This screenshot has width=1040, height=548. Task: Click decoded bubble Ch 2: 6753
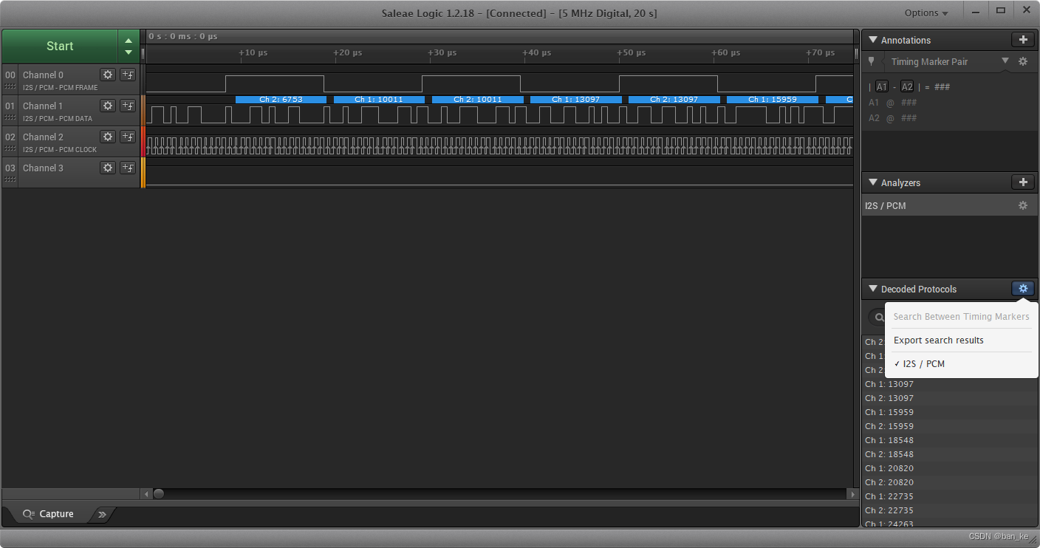click(x=281, y=99)
